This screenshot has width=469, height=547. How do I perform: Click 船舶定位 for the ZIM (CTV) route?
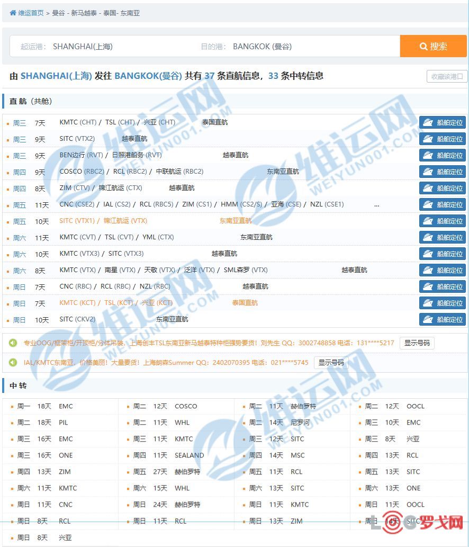coord(443,189)
